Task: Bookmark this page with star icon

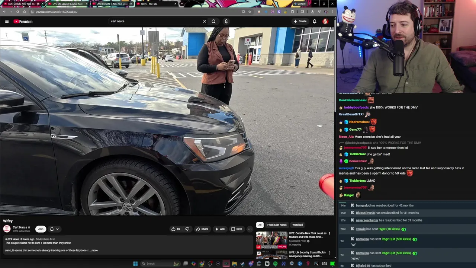Action: 250,12
